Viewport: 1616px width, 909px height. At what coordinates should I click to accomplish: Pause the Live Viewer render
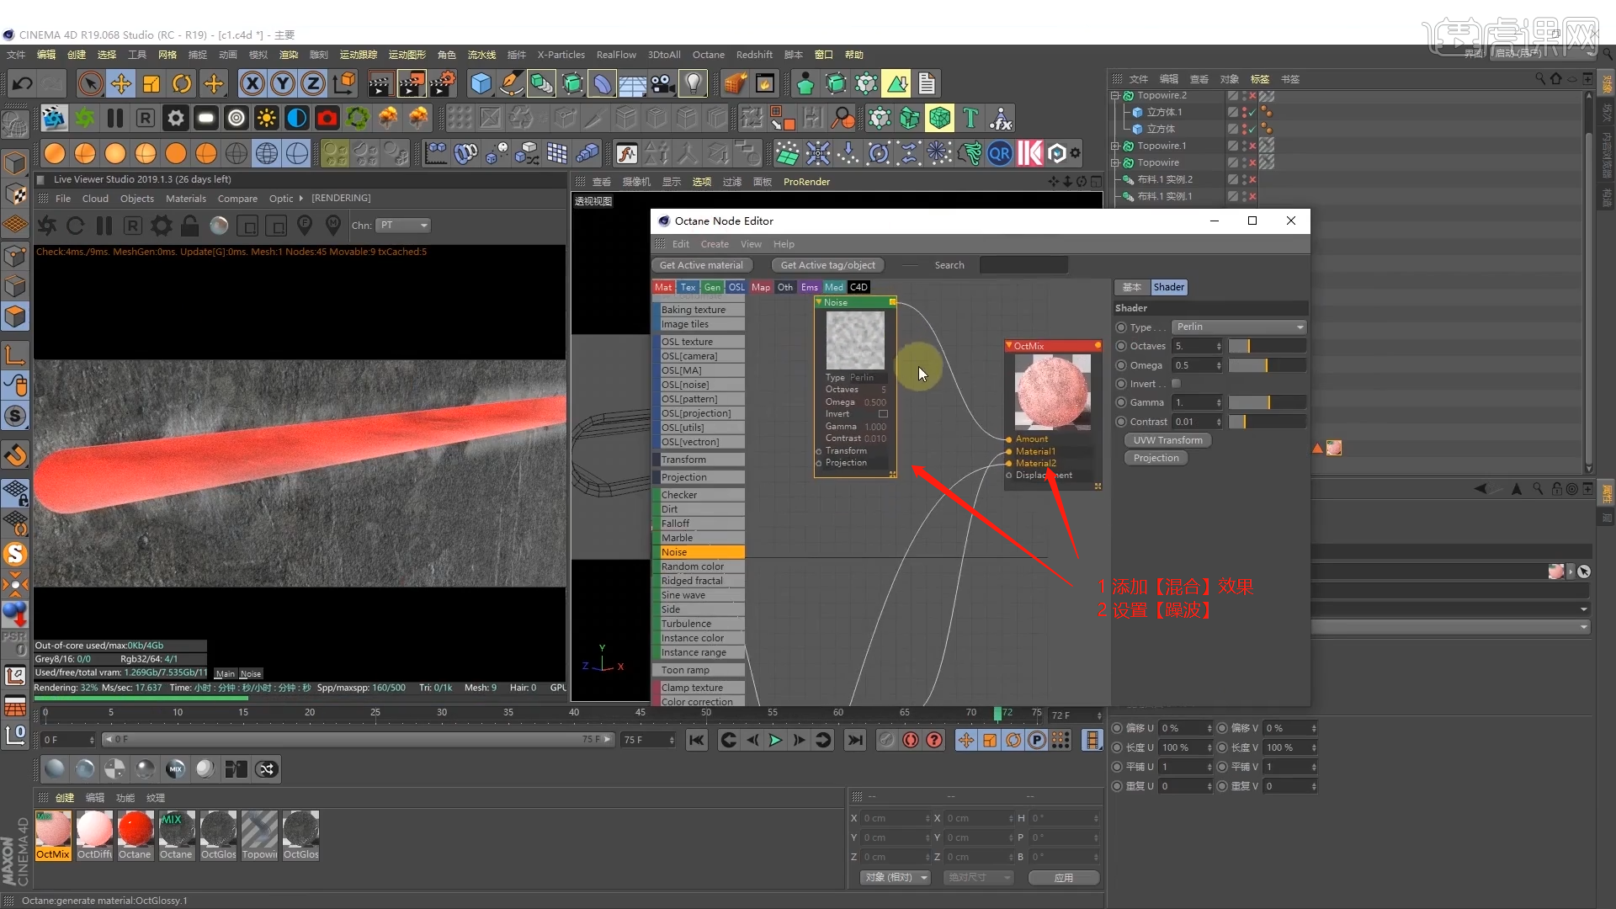pyautogui.click(x=104, y=226)
